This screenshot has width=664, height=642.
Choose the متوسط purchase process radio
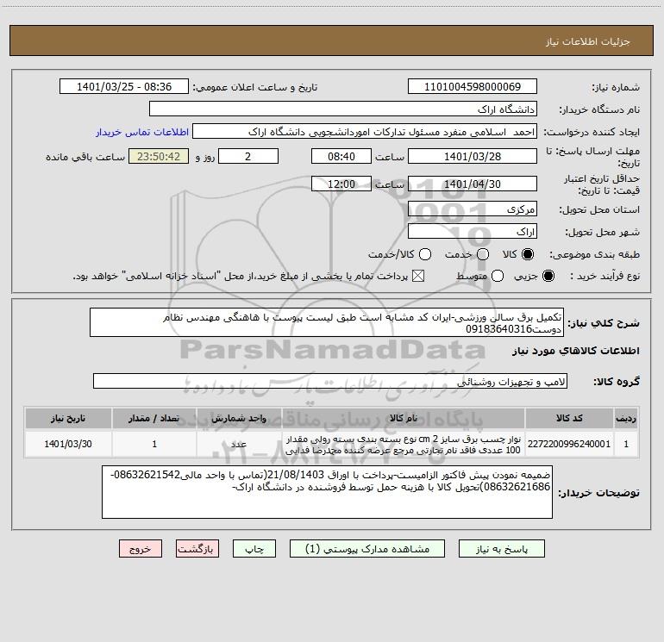point(498,276)
